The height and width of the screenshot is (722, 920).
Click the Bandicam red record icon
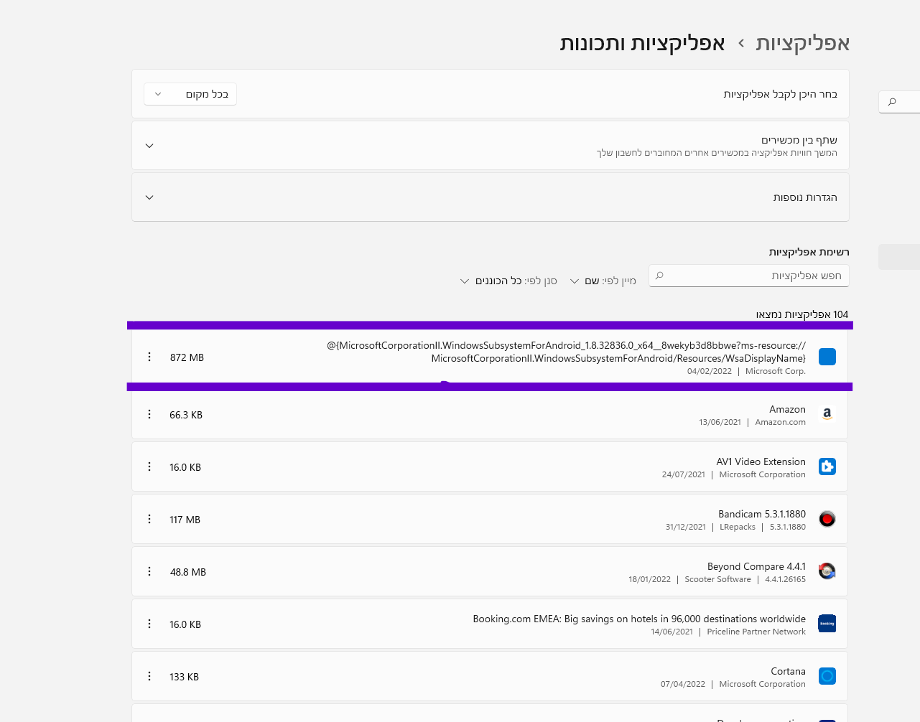coord(827,519)
